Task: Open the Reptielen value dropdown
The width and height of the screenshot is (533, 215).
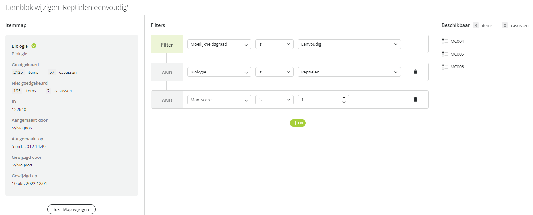Action: (x=349, y=72)
